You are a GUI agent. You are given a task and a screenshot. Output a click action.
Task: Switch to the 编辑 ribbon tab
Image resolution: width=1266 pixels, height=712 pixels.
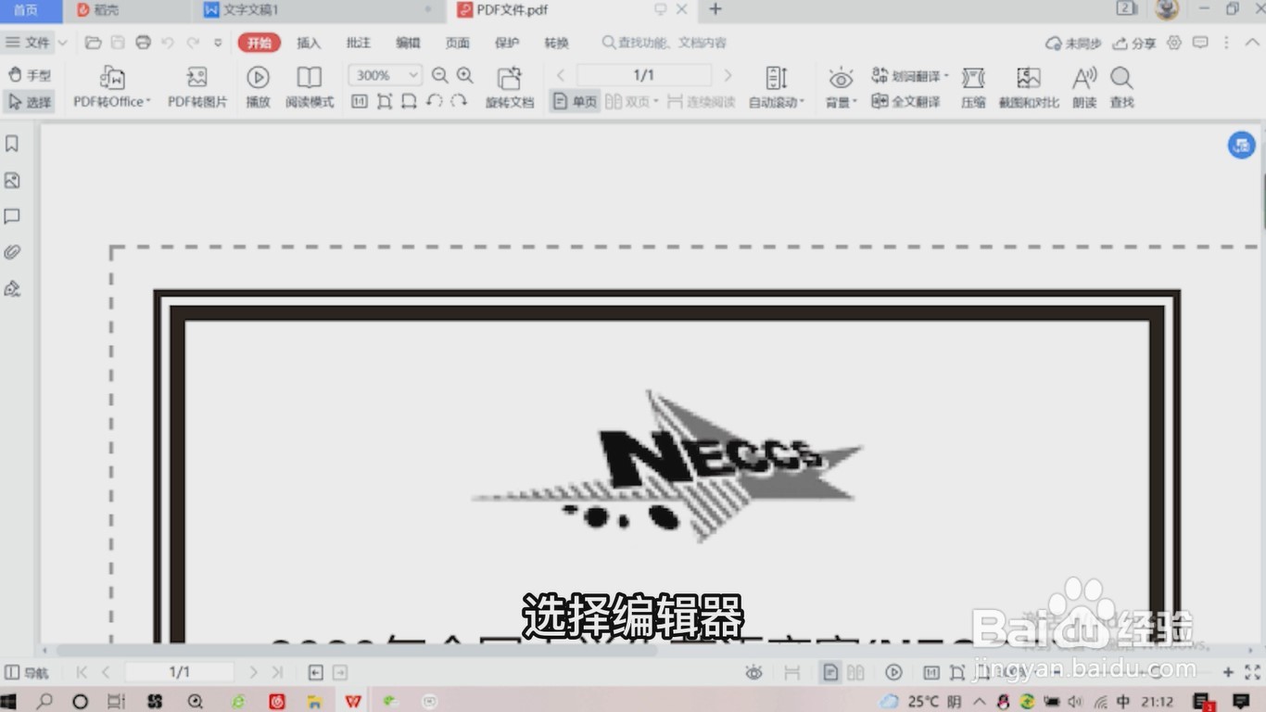coord(408,43)
